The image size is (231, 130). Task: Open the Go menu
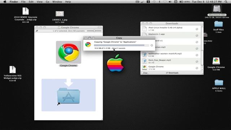[47, 2]
